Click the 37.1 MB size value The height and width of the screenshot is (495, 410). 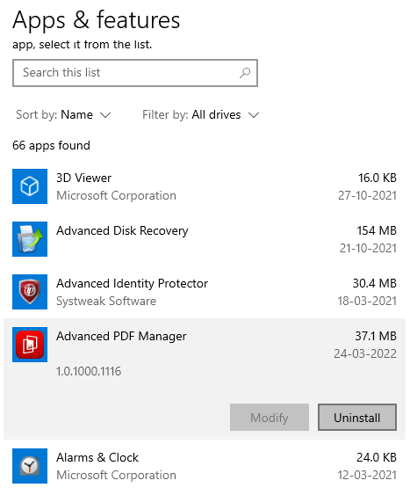(x=376, y=336)
